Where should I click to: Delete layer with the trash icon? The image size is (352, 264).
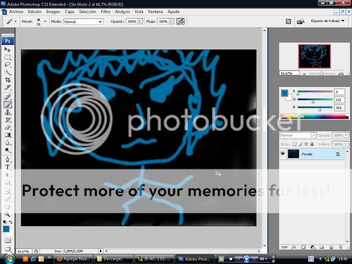(340, 247)
